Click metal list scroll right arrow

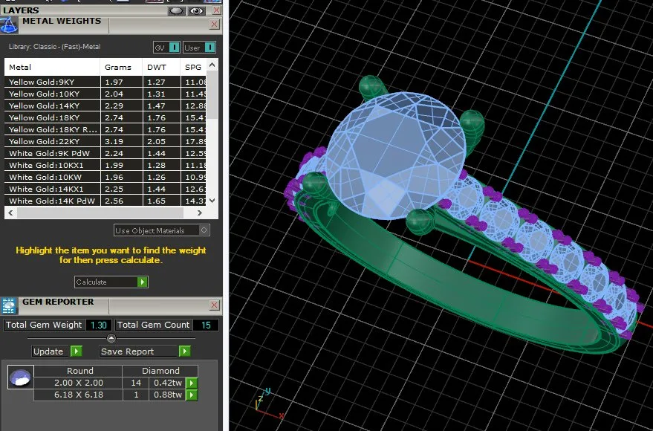200,213
